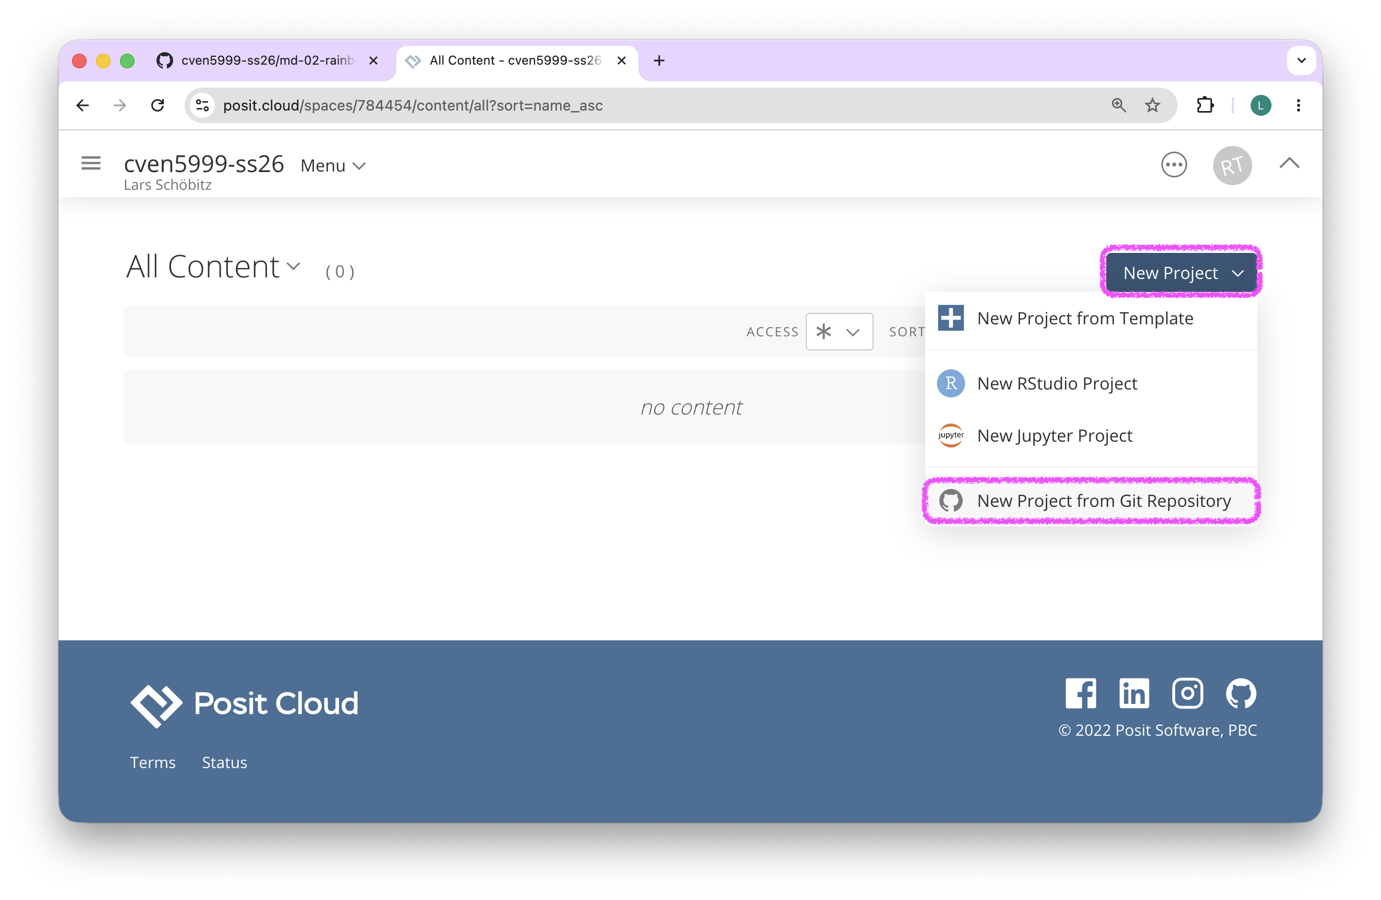Bookmark this page with the star icon

(x=1152, y=105)
